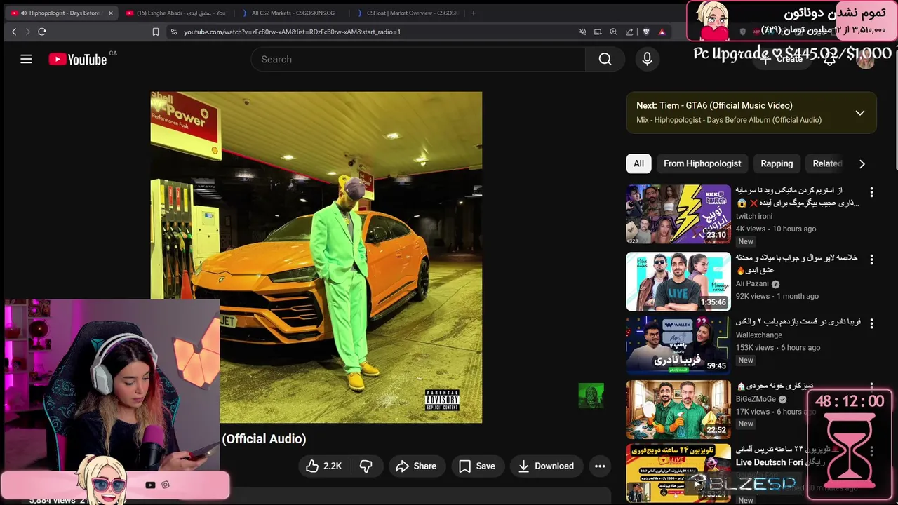Go forward with browser forward arrow

[x=27, y=32]
